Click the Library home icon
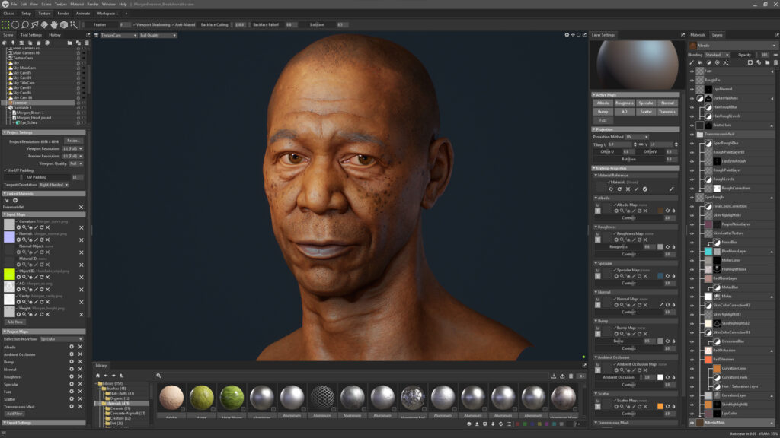Screen dimensions: 780x438 [x=97, y=375]
